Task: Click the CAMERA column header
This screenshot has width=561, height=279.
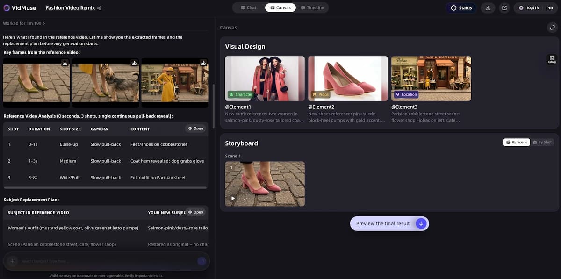Action: [x=99, y=129]
